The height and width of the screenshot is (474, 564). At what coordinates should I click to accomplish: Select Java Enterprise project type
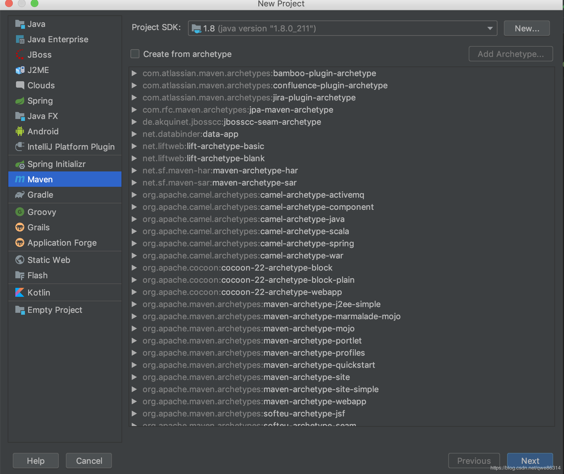click(58, 39)
